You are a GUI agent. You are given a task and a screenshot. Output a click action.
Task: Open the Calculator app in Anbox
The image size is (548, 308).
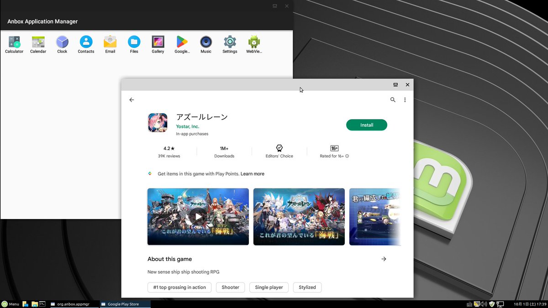(x=14, y=45)
